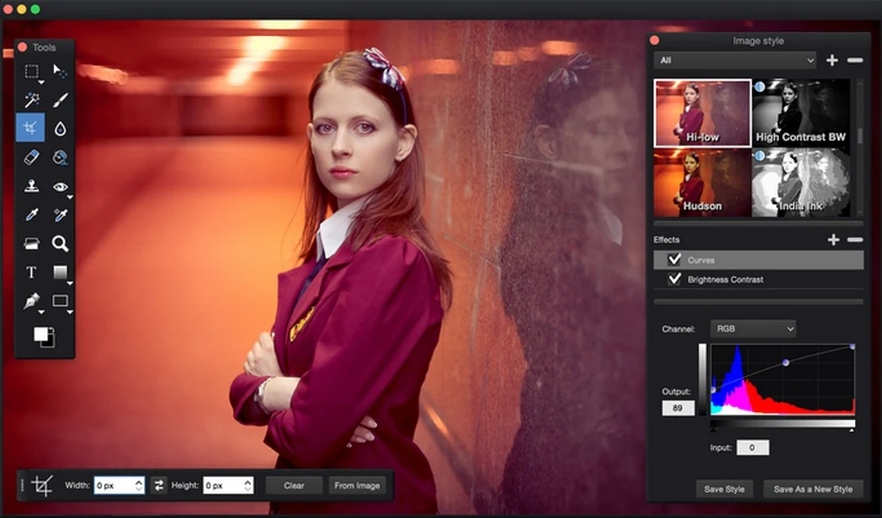882x518 pixels.
Task: Click the Save Style button
Action: 724,489
